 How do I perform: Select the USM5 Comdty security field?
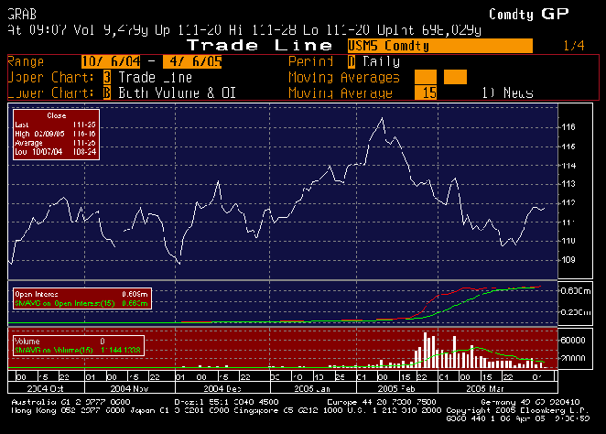tap(439, 45)
